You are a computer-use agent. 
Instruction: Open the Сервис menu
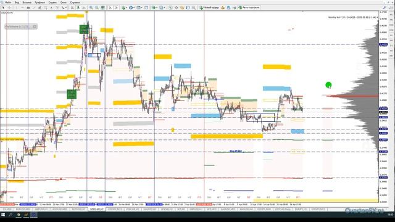point(52,2)
